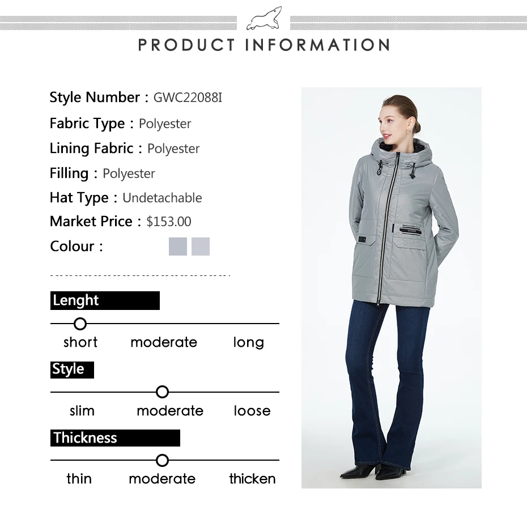Click the black Thickness header bar
The height and width of the screenshot is (510, 527).
115,438
